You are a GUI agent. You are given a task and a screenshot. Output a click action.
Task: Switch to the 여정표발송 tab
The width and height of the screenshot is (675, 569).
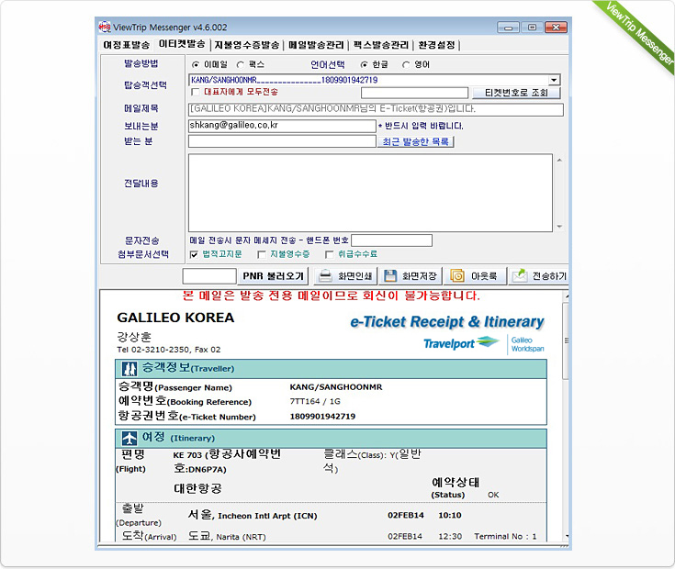tap(126, 45)
